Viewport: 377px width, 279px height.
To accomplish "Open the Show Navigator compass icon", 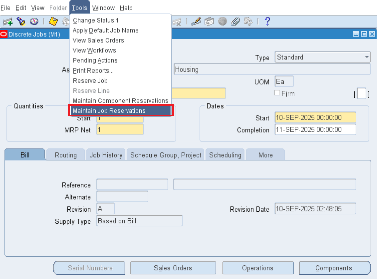I will tap(34, 22).
